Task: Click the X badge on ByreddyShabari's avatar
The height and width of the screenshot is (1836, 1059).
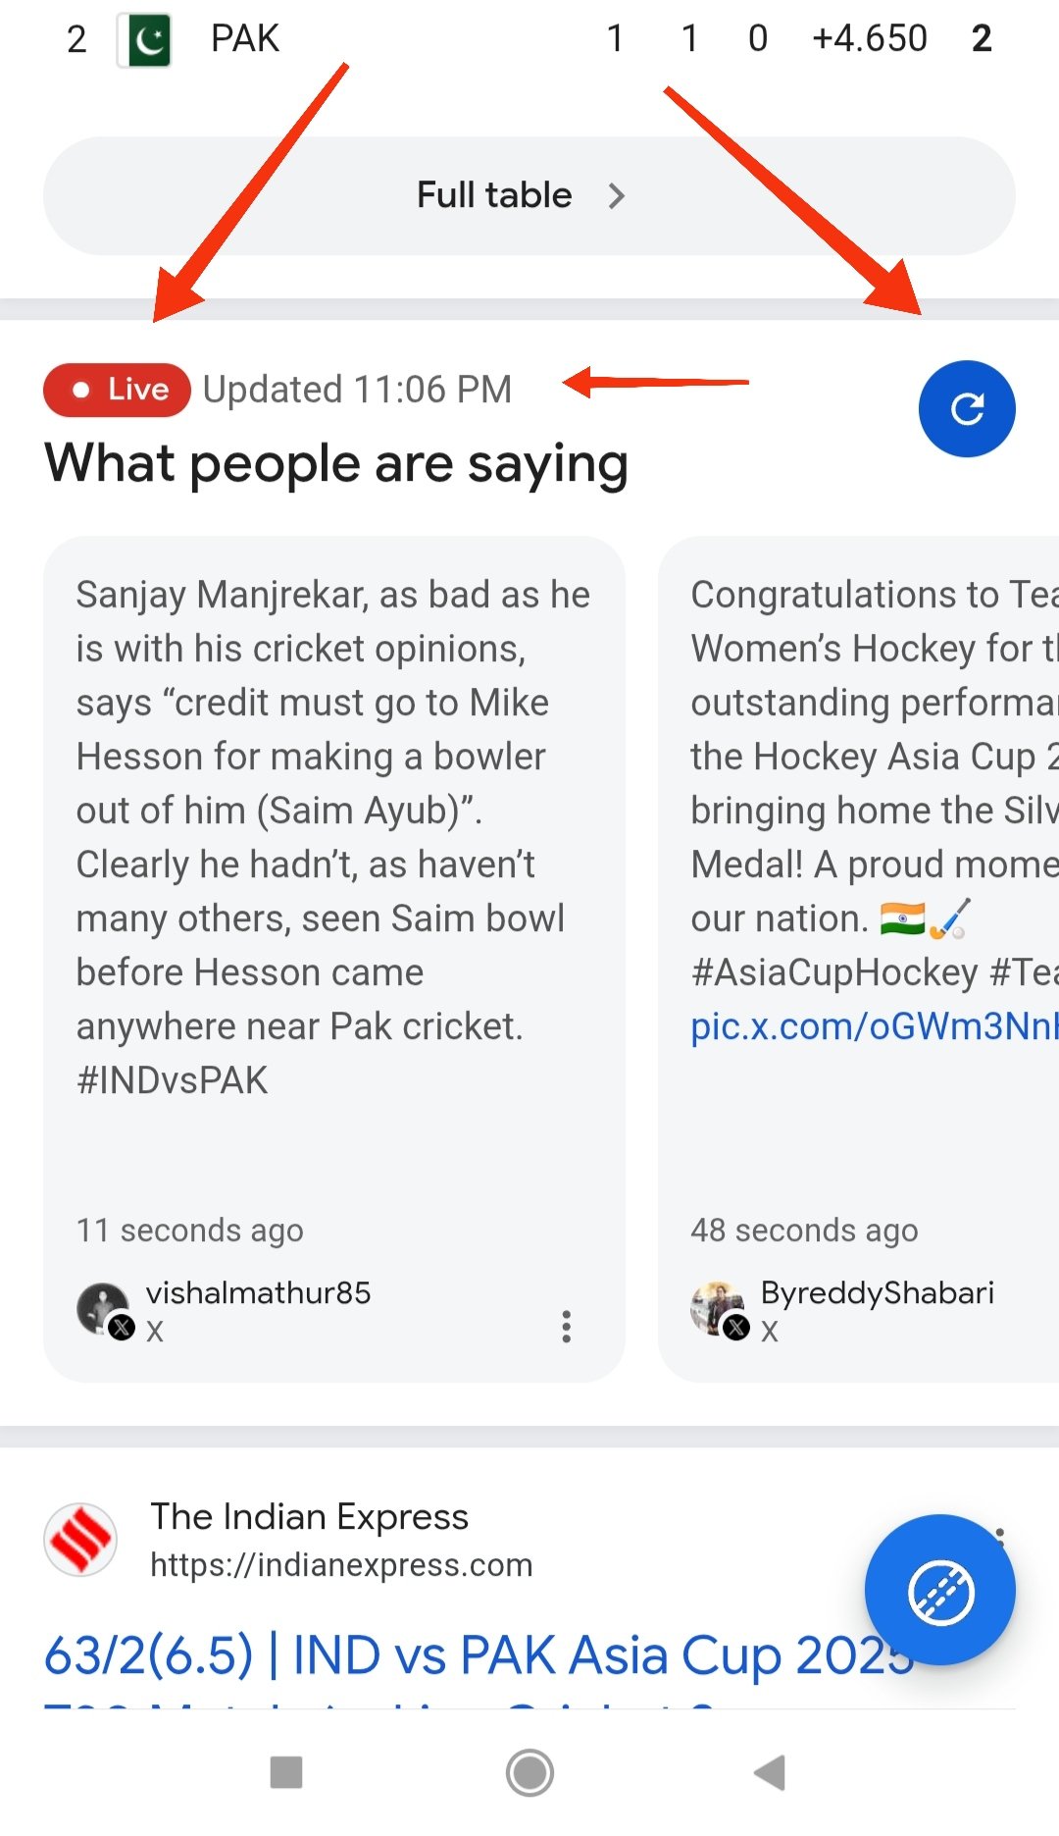Action: click(734, 1329)
